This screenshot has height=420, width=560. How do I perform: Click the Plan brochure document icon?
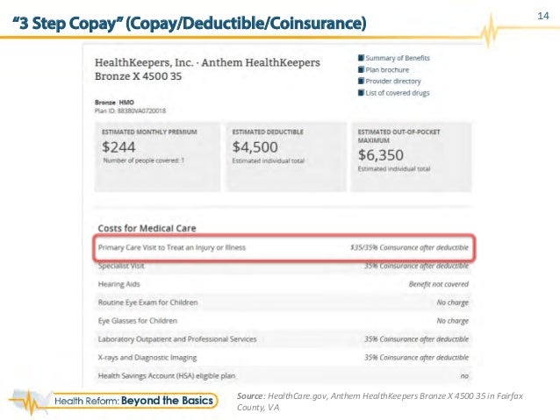[x=361, y=69]
